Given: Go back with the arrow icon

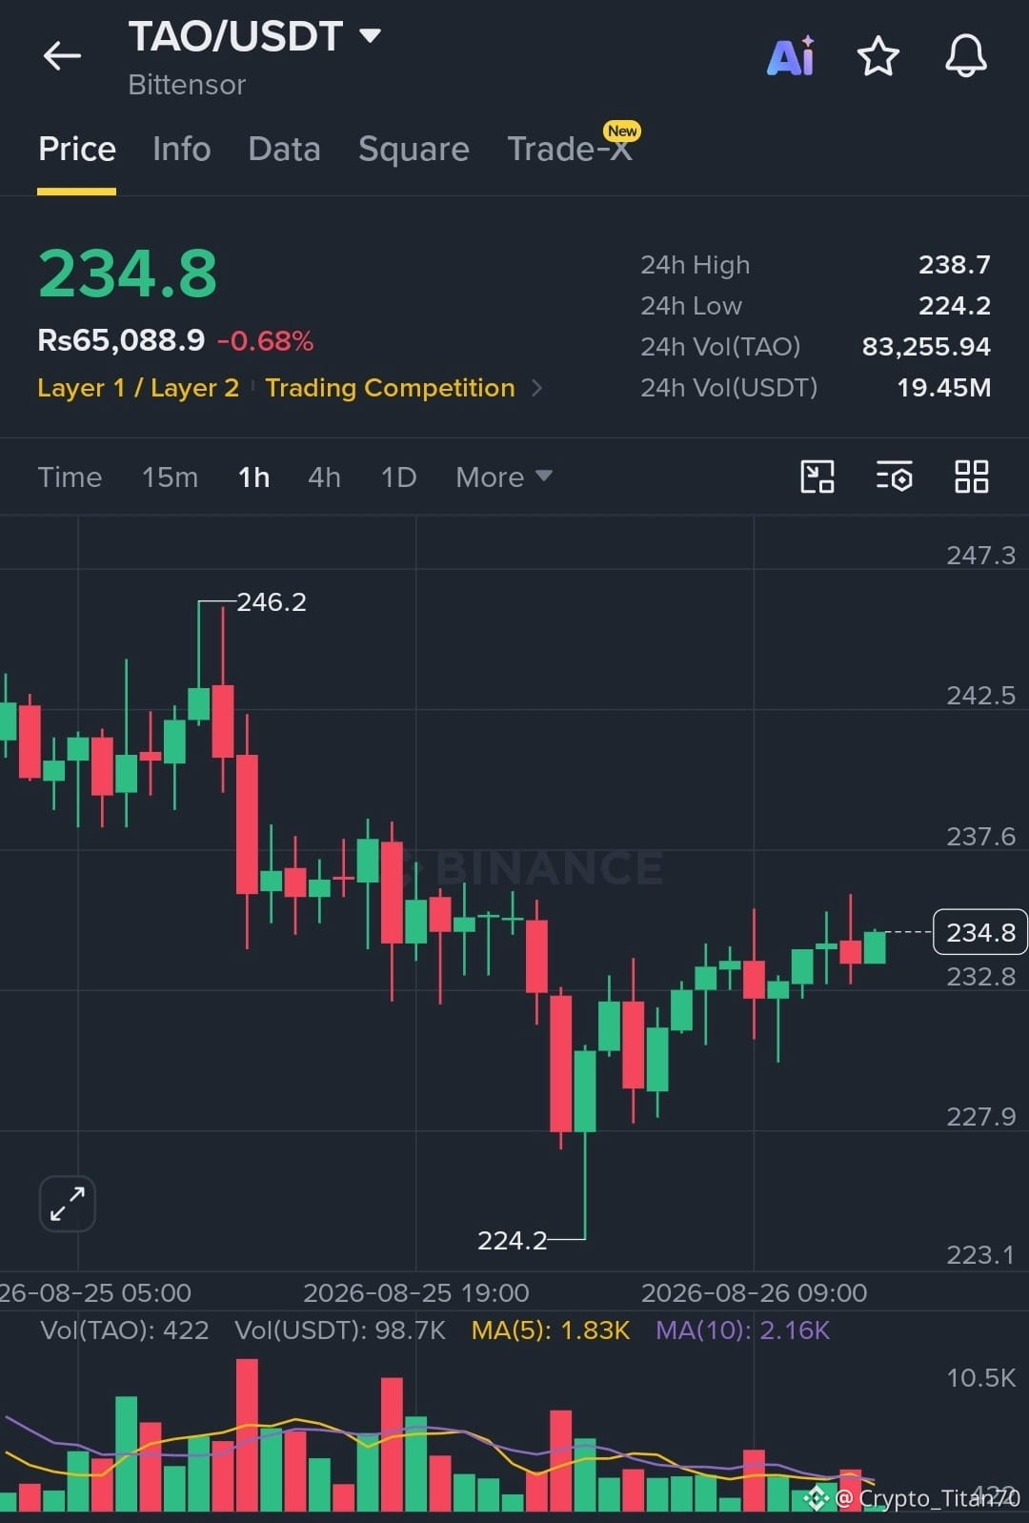Looking at the screenshot, I should click(63, 56).
